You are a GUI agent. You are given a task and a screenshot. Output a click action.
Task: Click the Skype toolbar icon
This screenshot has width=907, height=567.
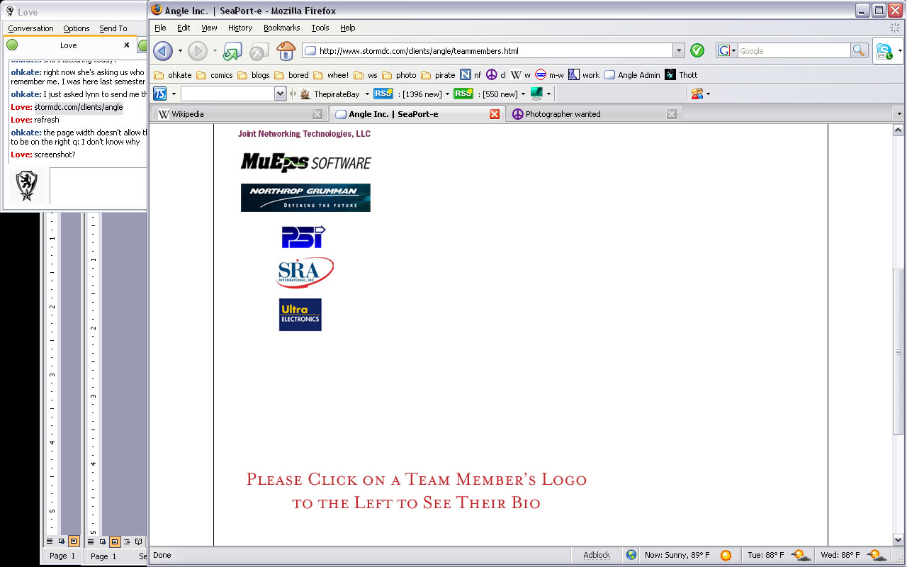[884, 51]
